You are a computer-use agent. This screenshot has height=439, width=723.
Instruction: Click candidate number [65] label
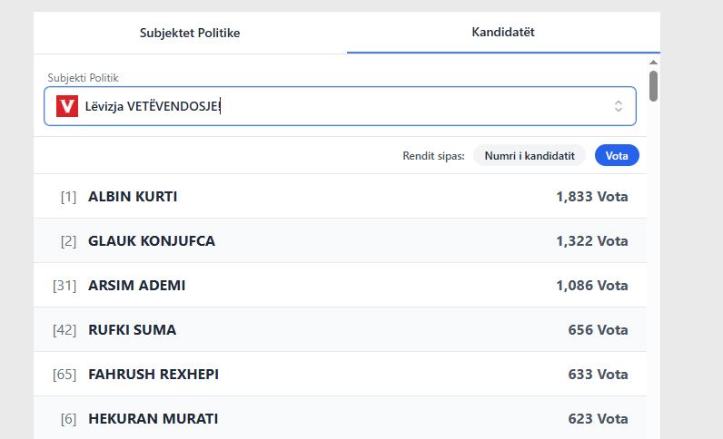pos(64,375)
